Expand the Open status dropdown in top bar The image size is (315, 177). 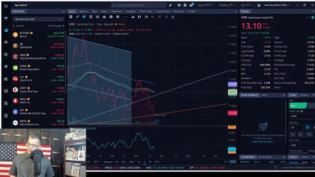(206, 5)
